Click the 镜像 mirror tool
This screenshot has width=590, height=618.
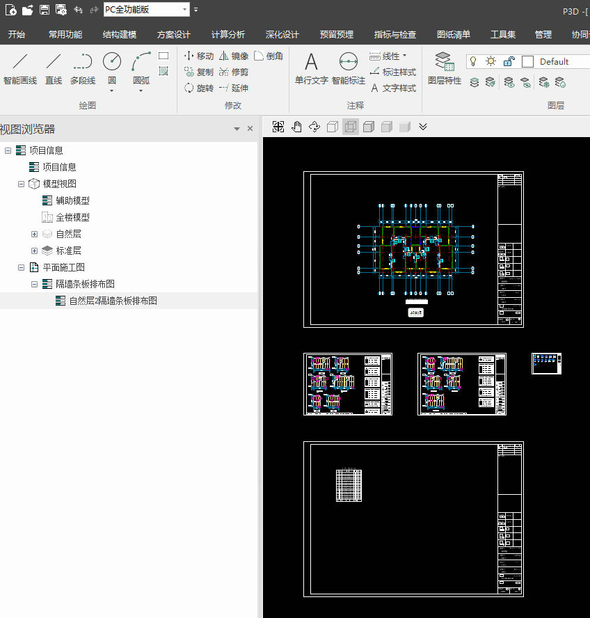coord(233,56)
